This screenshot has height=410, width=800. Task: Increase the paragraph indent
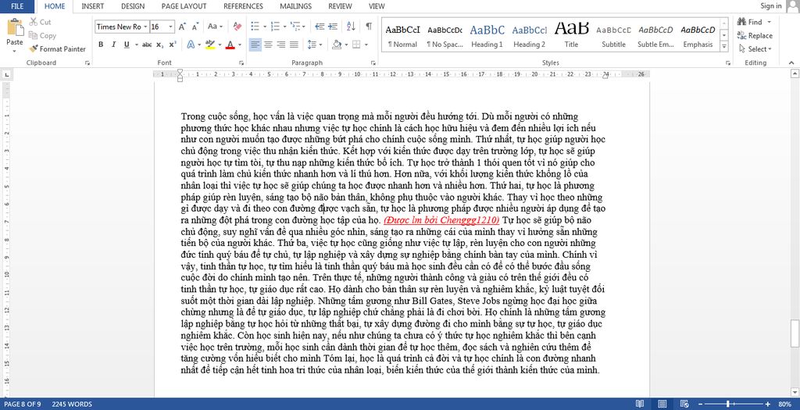[x=333, y=26]
